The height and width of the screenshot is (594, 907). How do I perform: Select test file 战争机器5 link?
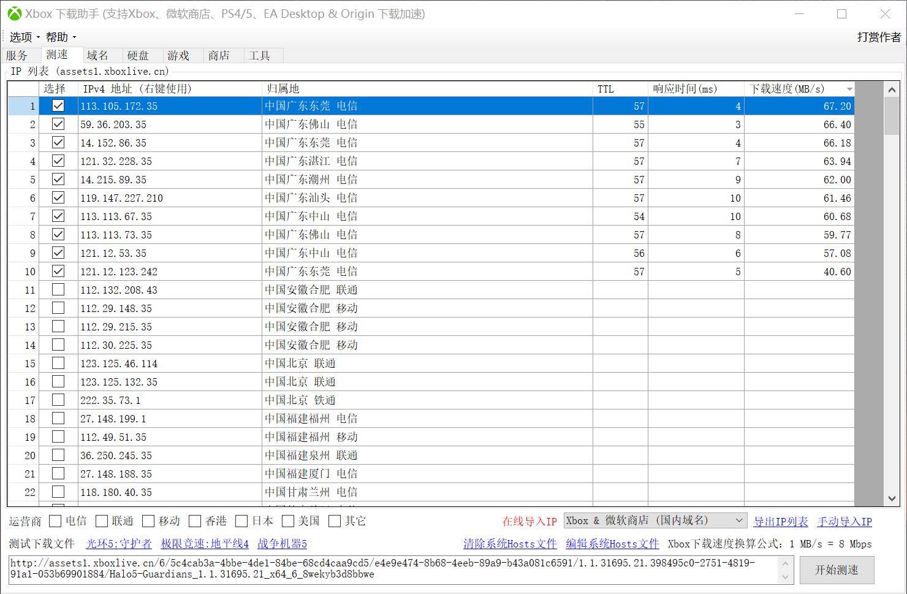(282, 544)
